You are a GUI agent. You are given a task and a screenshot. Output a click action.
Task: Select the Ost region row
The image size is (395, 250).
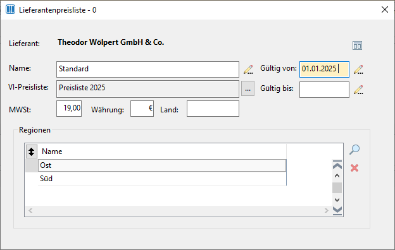(x=162, y=165)
